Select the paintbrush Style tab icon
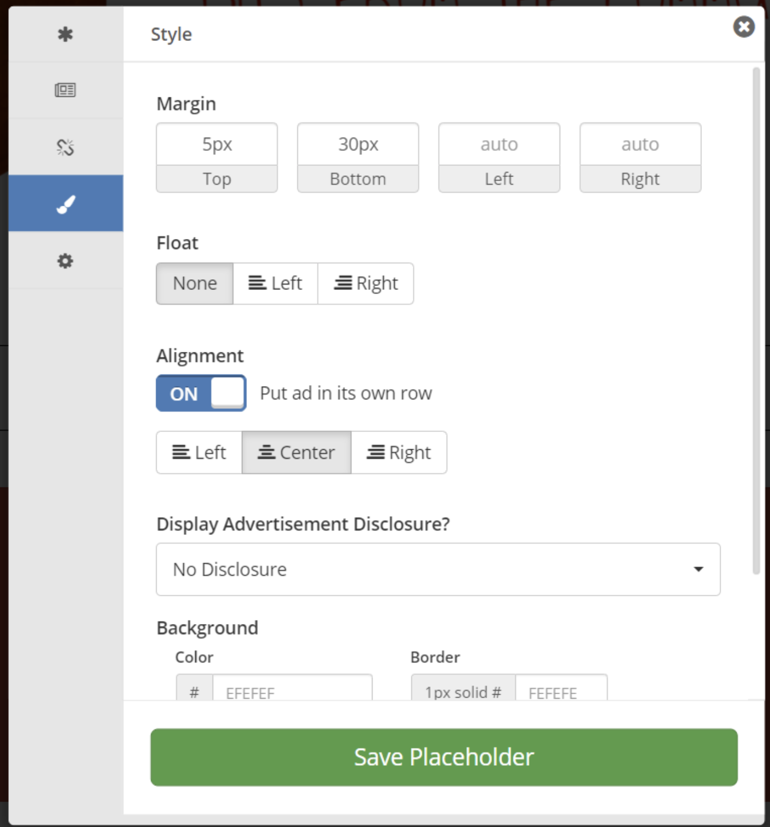Viewport: 770px width, 827px height. 65,204
